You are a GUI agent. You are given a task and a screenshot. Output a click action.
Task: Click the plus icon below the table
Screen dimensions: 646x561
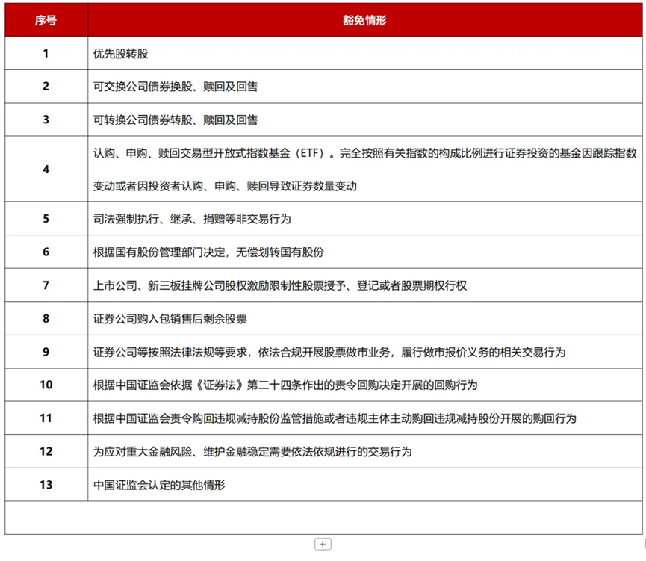pyautogui.click(x=323, y=545)
